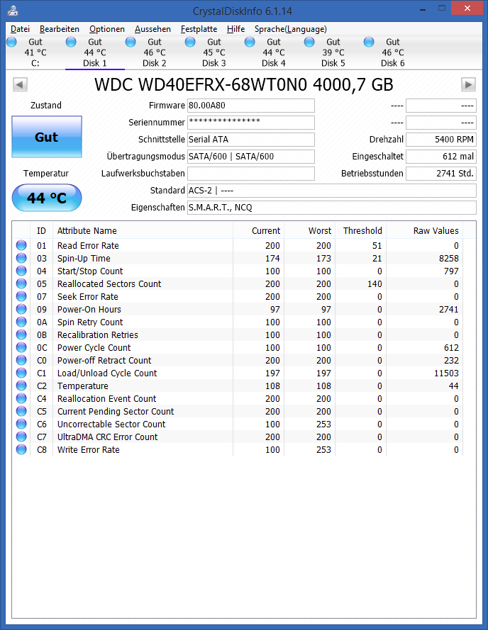Click status orb of UltraDMA CRC Error Count row
Screen dimensions: 488x630
pos(21,437)
